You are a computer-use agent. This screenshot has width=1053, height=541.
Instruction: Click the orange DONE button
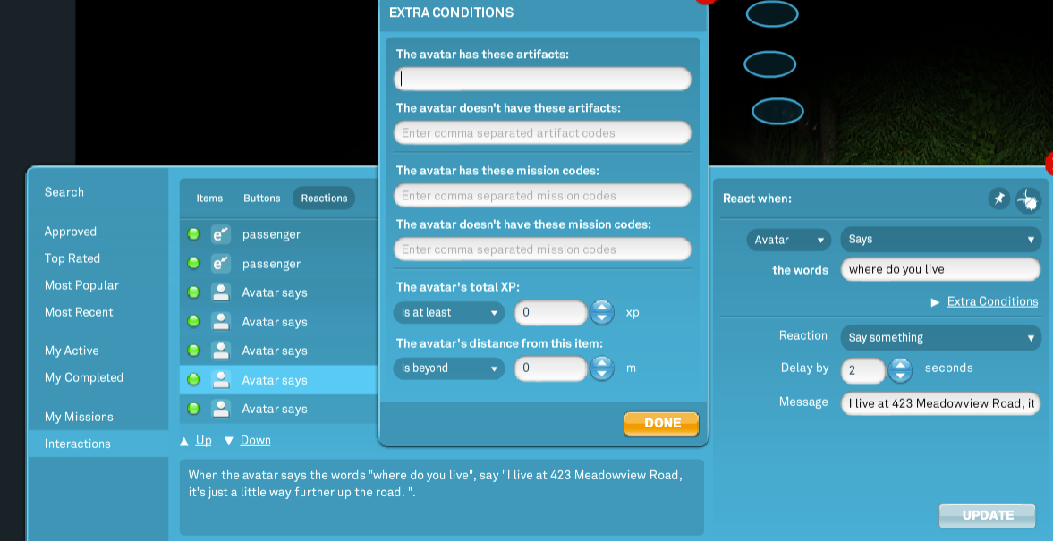coord(661,424)
